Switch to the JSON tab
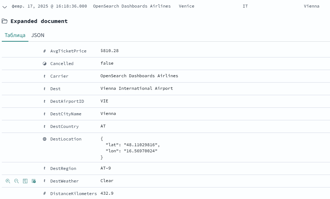The height and width of the screenshot is (199, 330). 38,35
